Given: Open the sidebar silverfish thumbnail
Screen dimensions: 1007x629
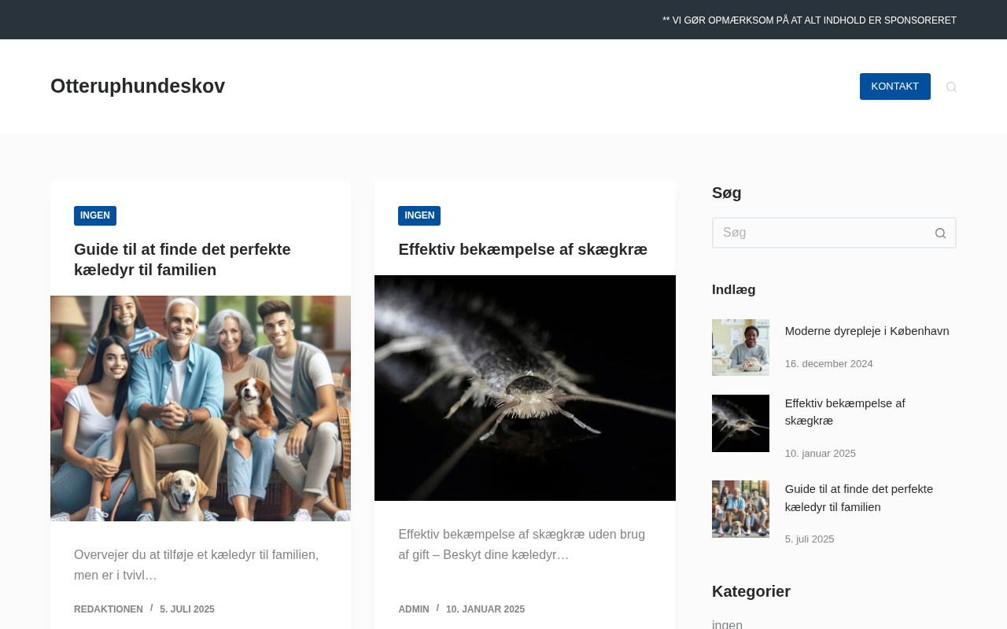Looking at the screenshot, I should click(740, 423).
